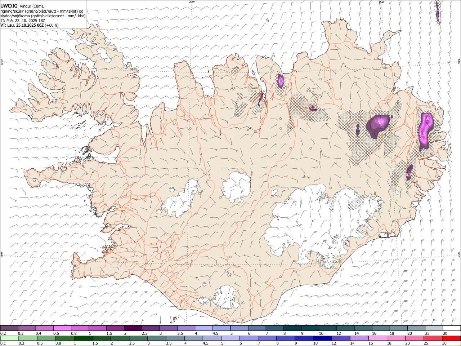Click the 'slydda/snjókoma' legend description line
Screen dimensions: 461x346
pyautogui.click(x=43, y=16)
